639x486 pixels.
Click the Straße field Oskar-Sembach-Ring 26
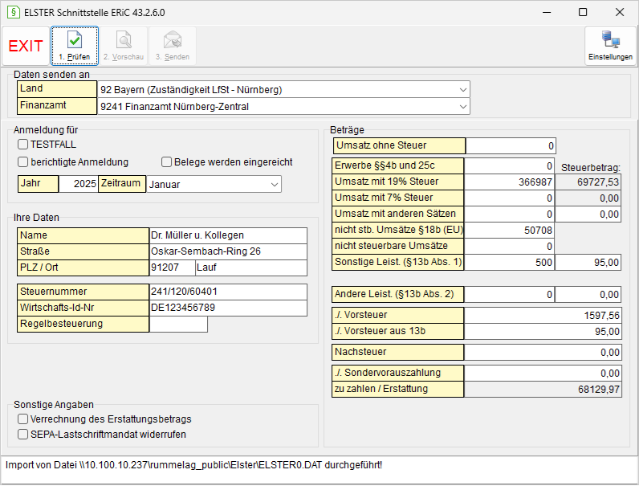[228, 251]
